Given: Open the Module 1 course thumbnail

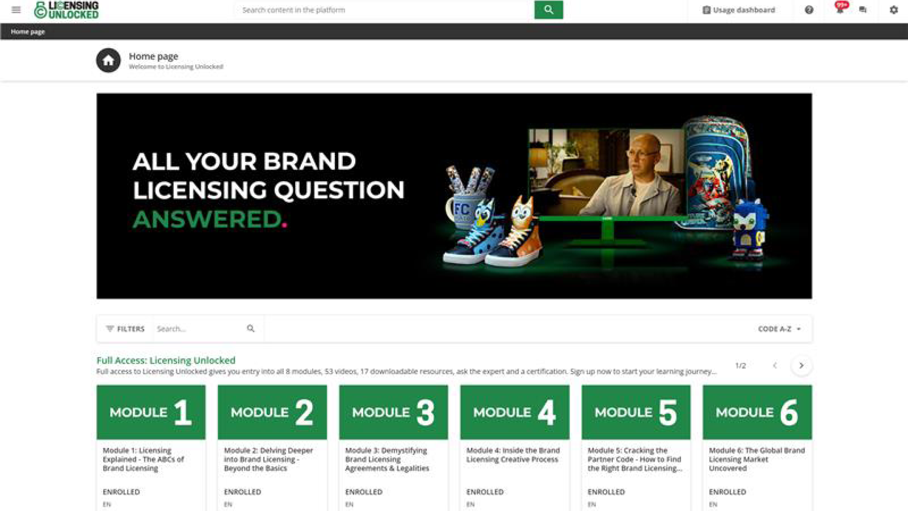Looking at the screenshot, I should click(x=151, y=412).
